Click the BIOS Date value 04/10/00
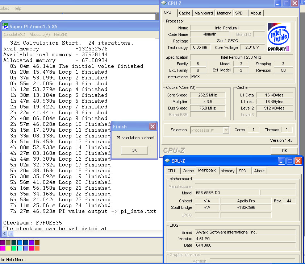 (x=245, y=245)
